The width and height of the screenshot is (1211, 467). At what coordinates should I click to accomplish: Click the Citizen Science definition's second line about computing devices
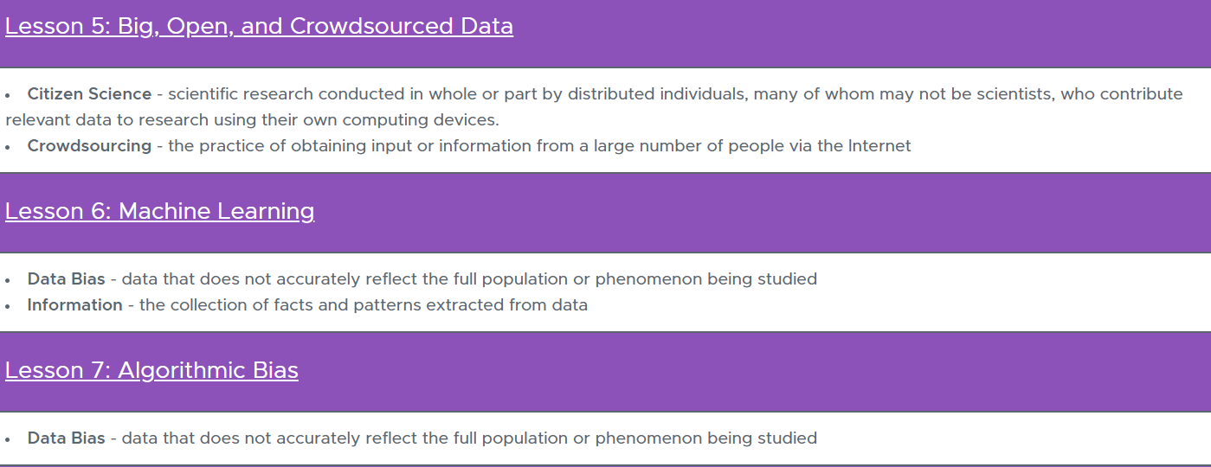(x=252, y=119)
